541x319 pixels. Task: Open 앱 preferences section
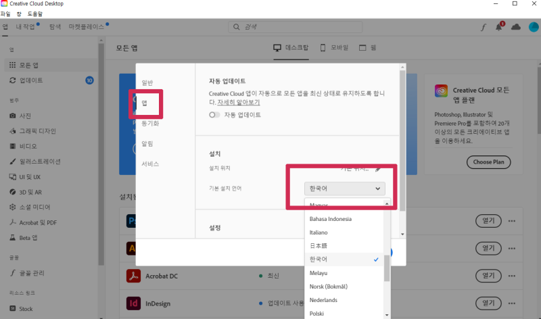click(x=144, y=103)
